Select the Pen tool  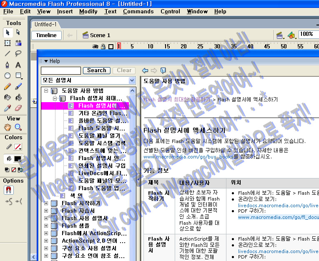8,65
